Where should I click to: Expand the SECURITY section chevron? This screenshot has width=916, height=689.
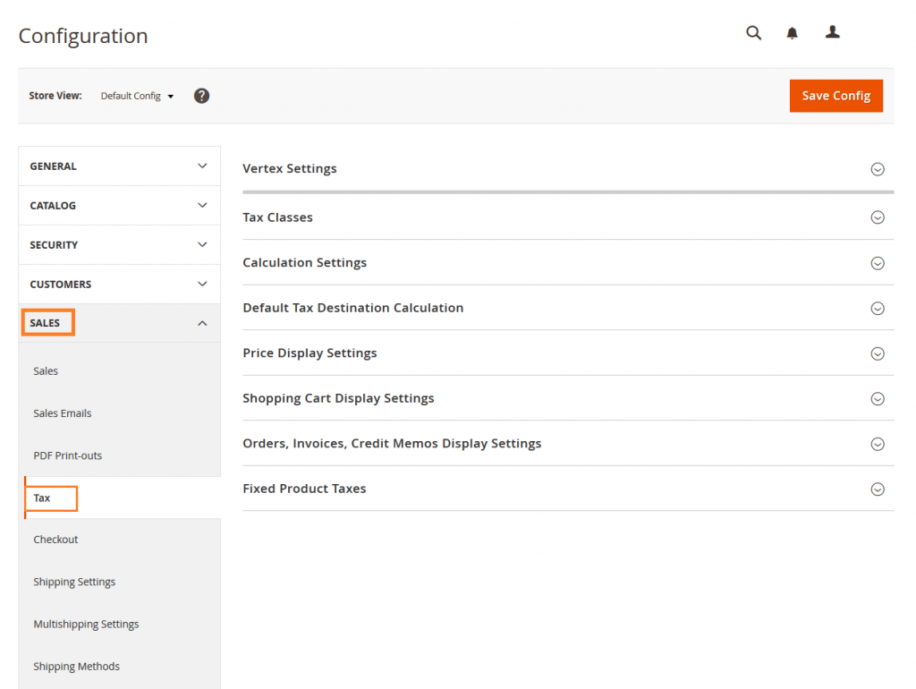(x=202, y=244)
